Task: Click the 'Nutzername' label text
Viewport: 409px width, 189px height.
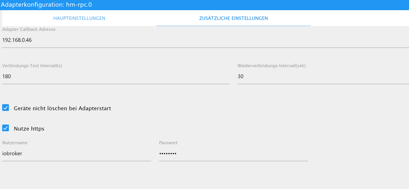Action: [x=15, y=143]
